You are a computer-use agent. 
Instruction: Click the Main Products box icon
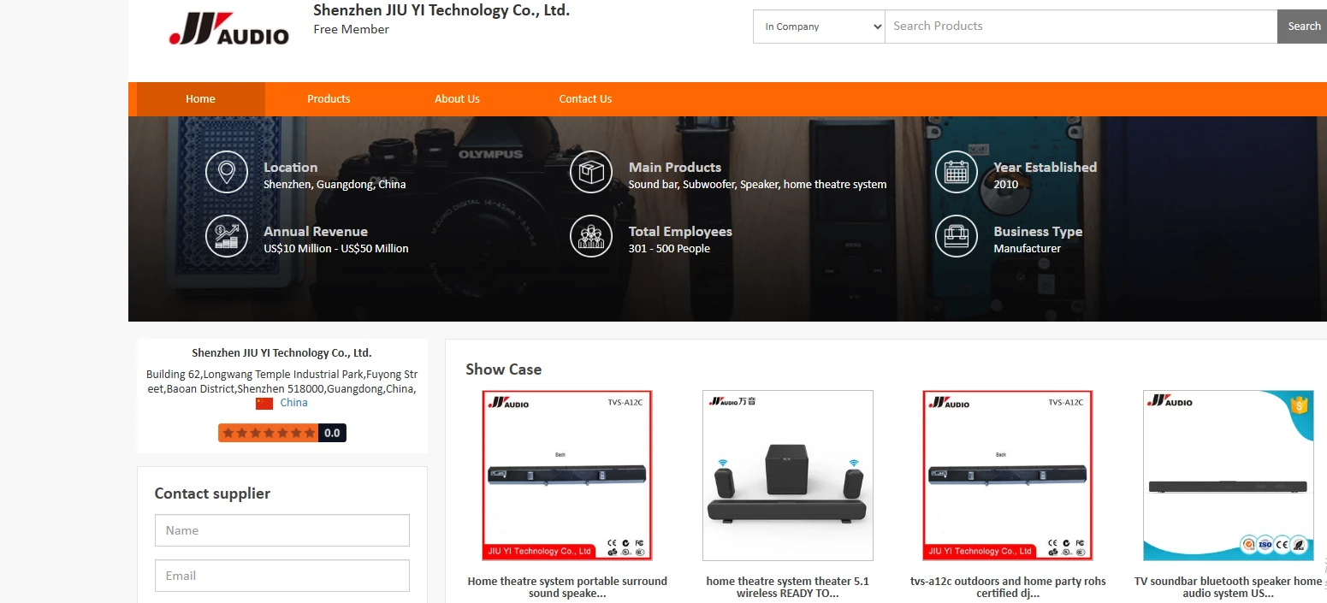(591, 172)
